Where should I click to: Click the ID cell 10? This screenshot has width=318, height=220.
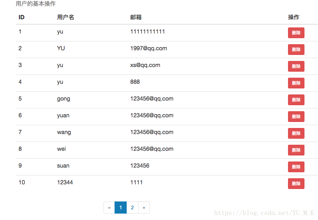pyautogui.click(x=22, y=183)
